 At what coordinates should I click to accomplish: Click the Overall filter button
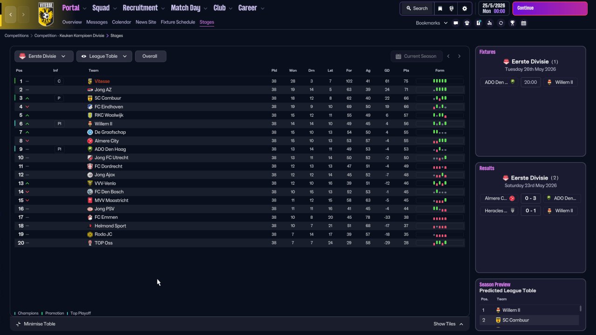(x=150, y=56)
